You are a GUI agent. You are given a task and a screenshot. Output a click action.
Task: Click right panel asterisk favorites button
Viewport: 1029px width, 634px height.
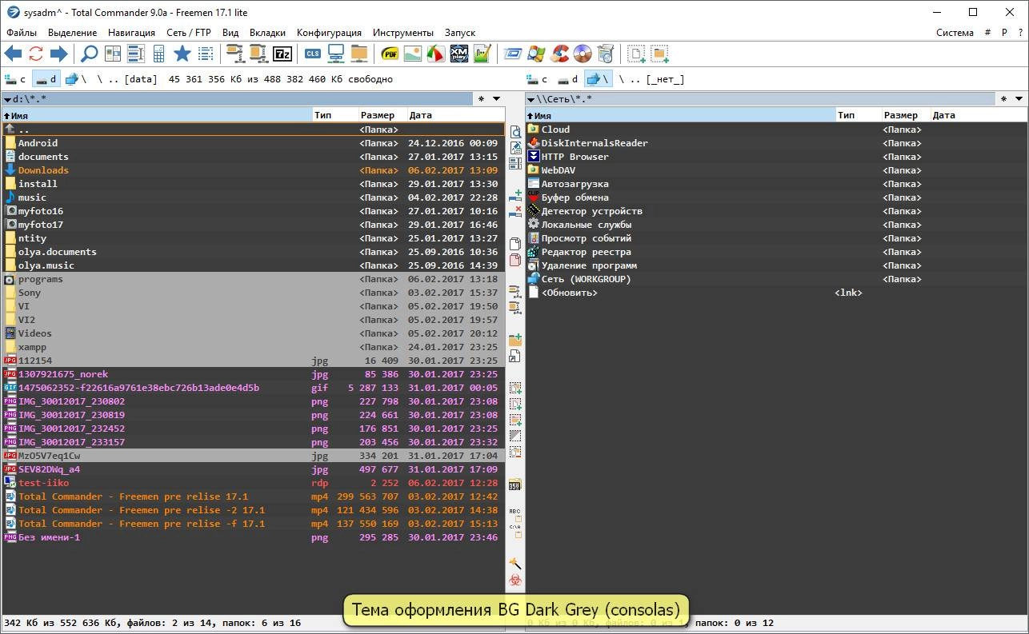1003,99
